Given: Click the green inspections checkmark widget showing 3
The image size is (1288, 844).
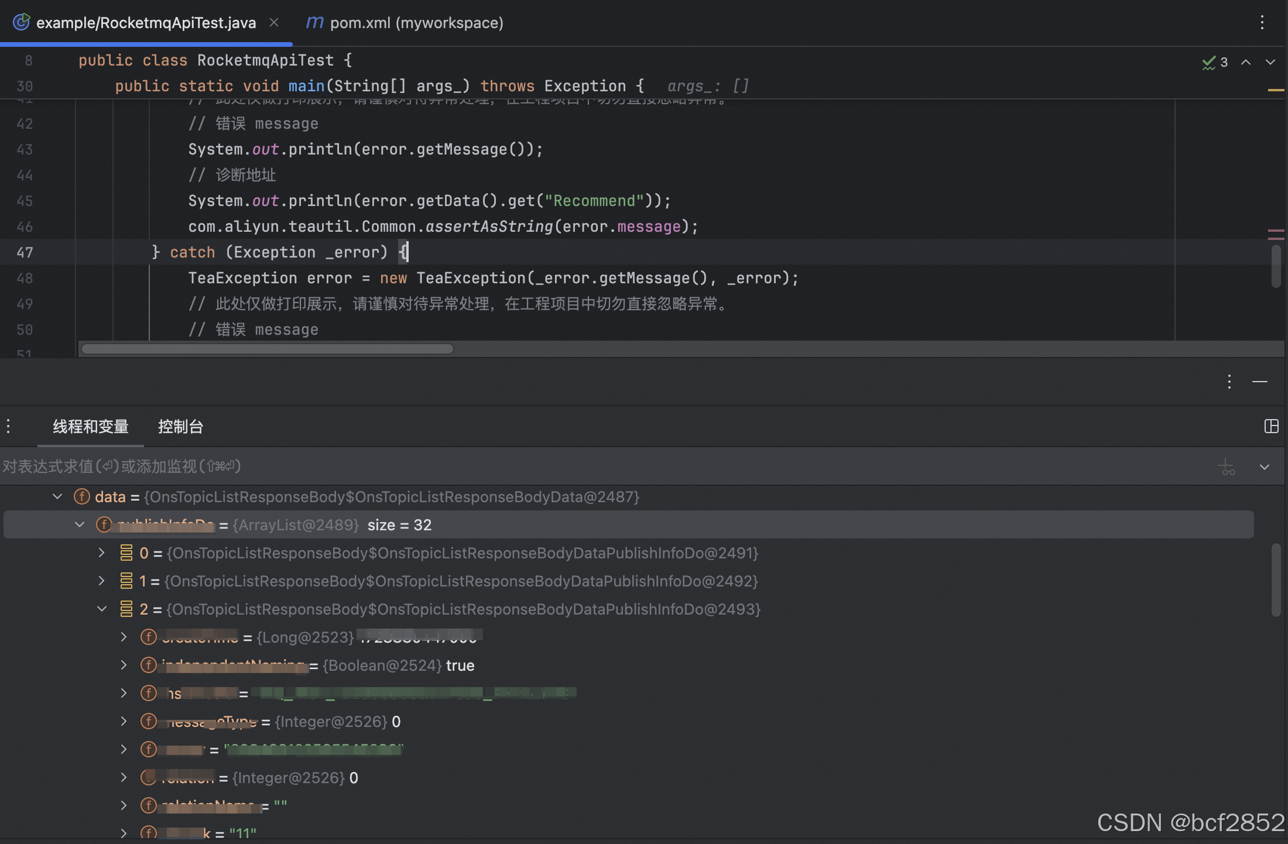Looking at the screenshot, I should (x=1213, y=61).
